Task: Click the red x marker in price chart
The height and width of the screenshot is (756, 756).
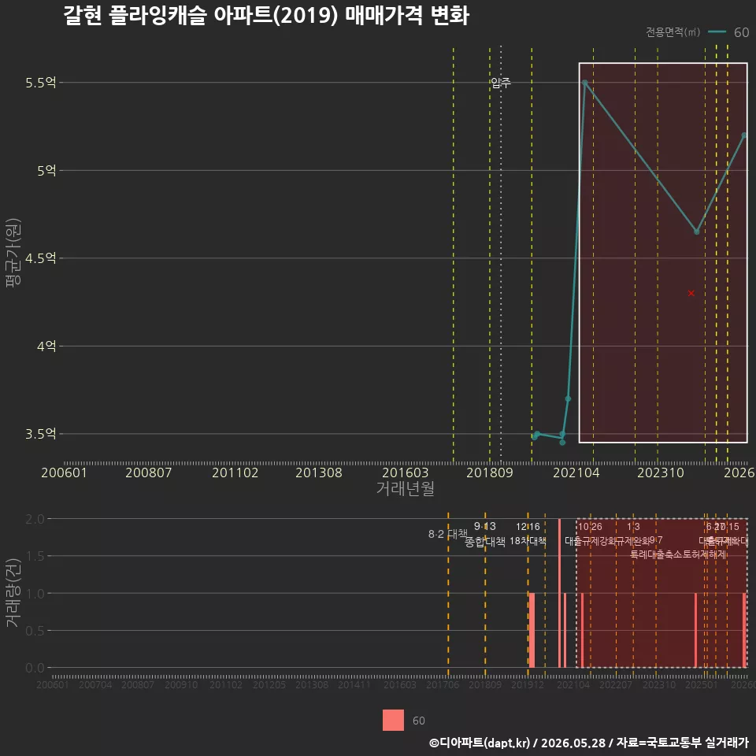Action: [x=691, y=293]
